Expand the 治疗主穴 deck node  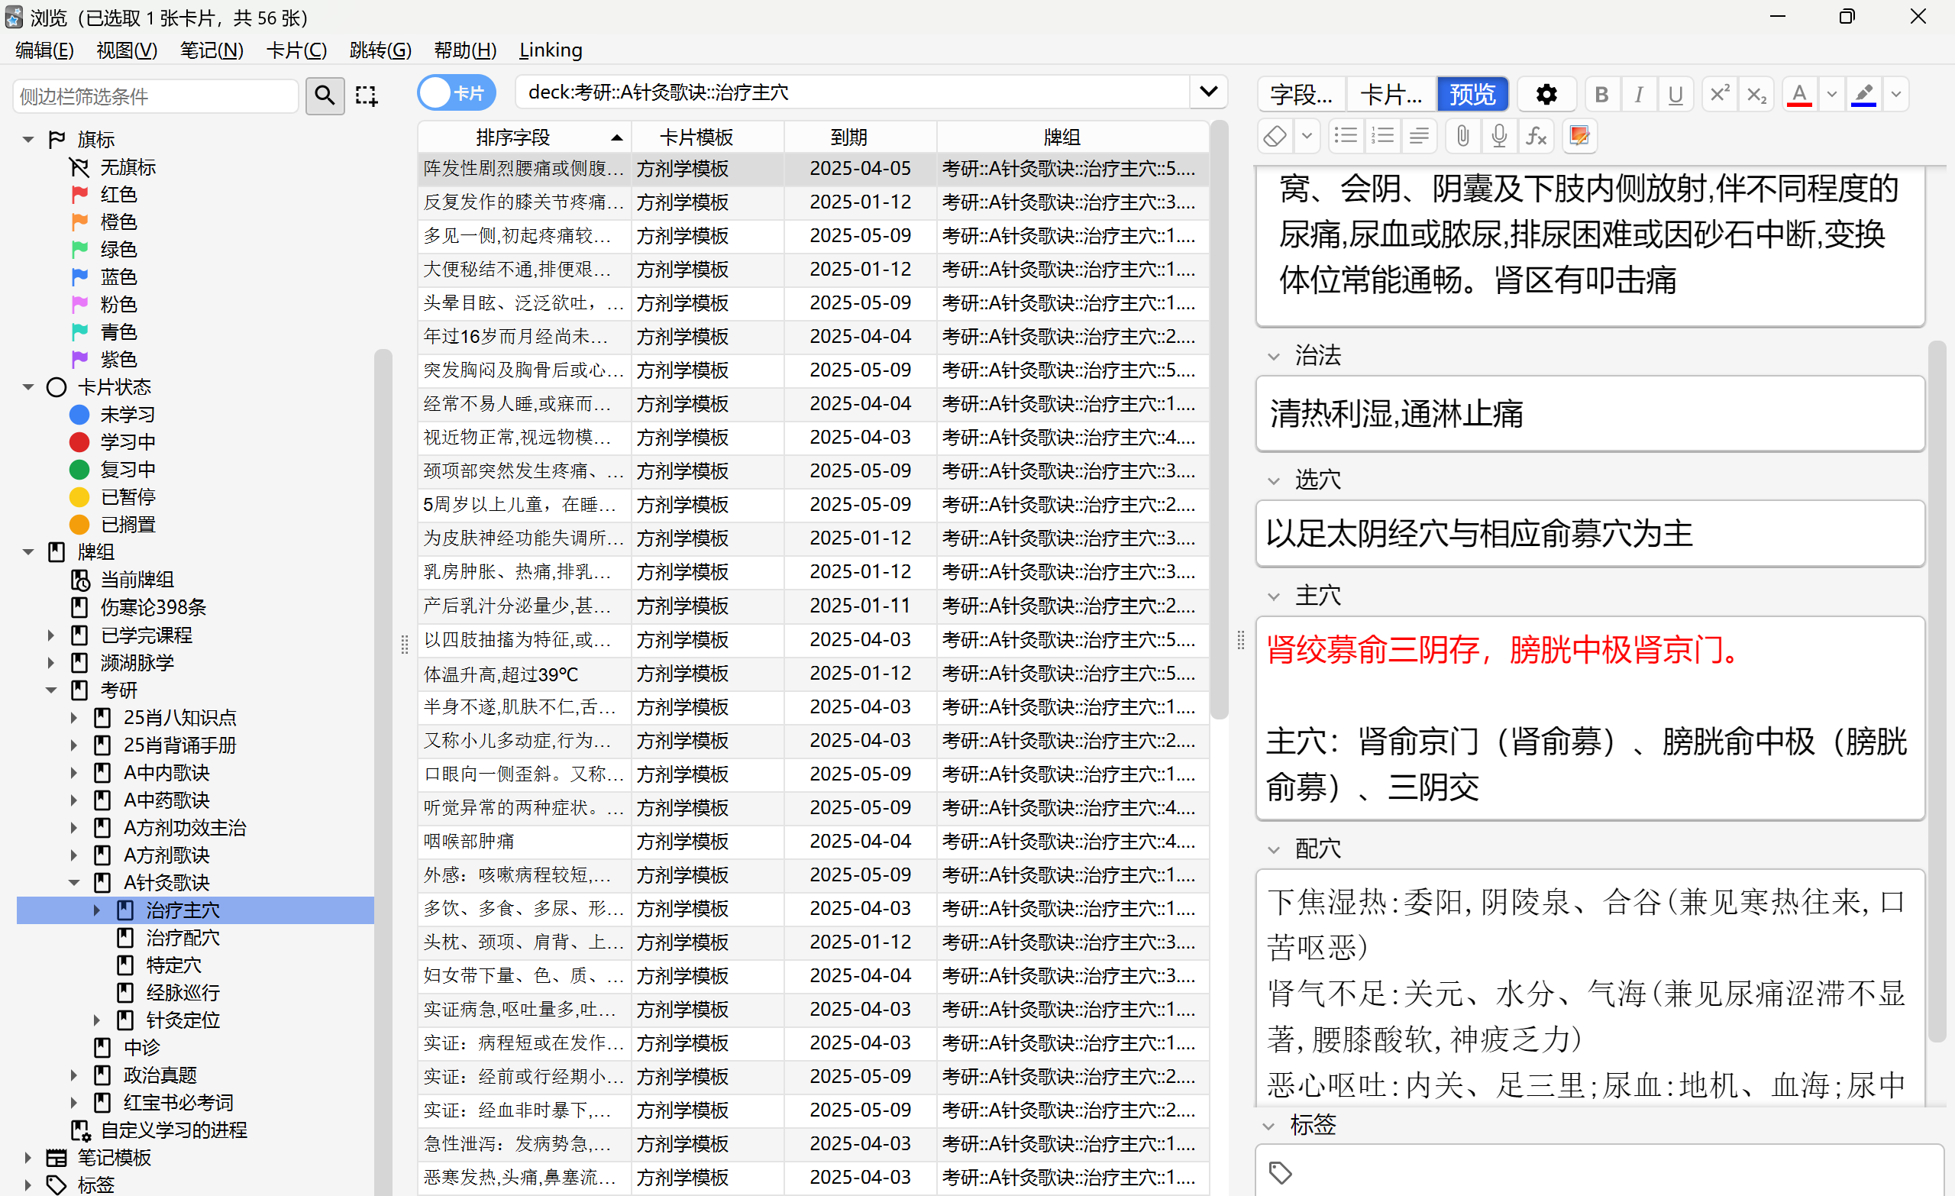97,910
